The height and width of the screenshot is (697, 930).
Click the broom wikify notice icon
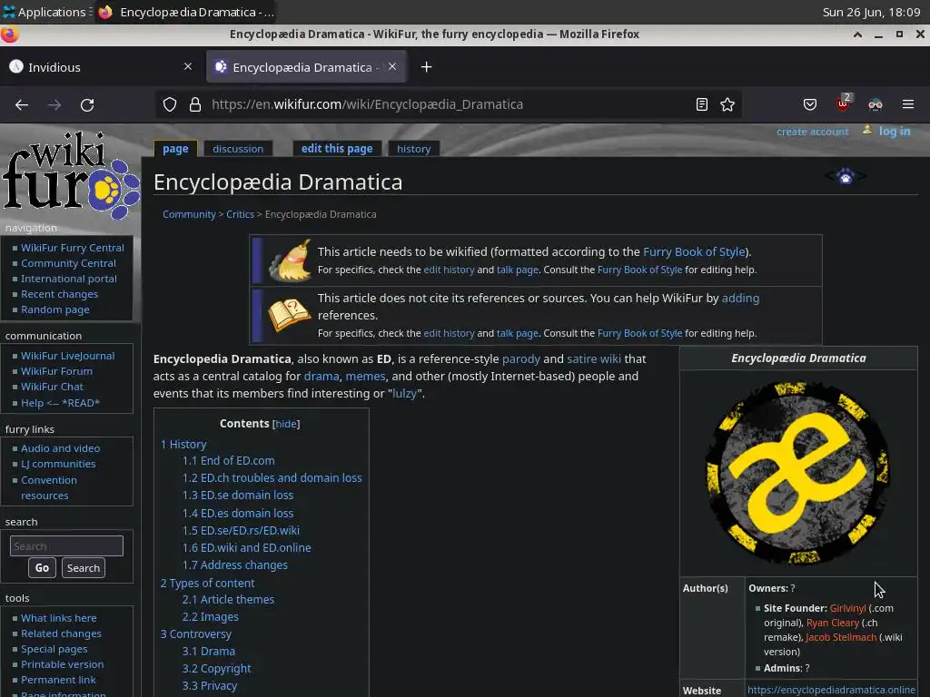coord(290,260)
